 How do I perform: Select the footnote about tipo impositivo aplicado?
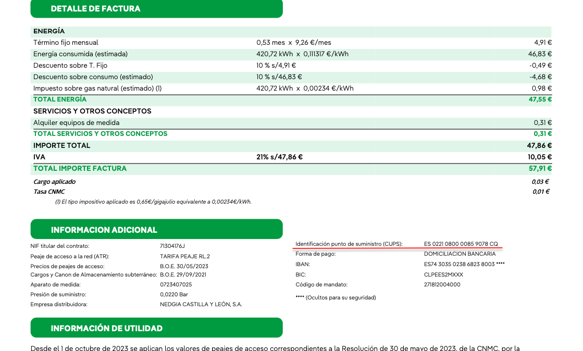[153, 202]
